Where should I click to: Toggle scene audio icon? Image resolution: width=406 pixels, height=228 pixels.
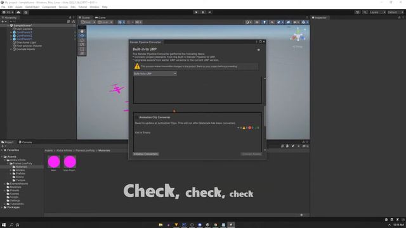point(272,22)
